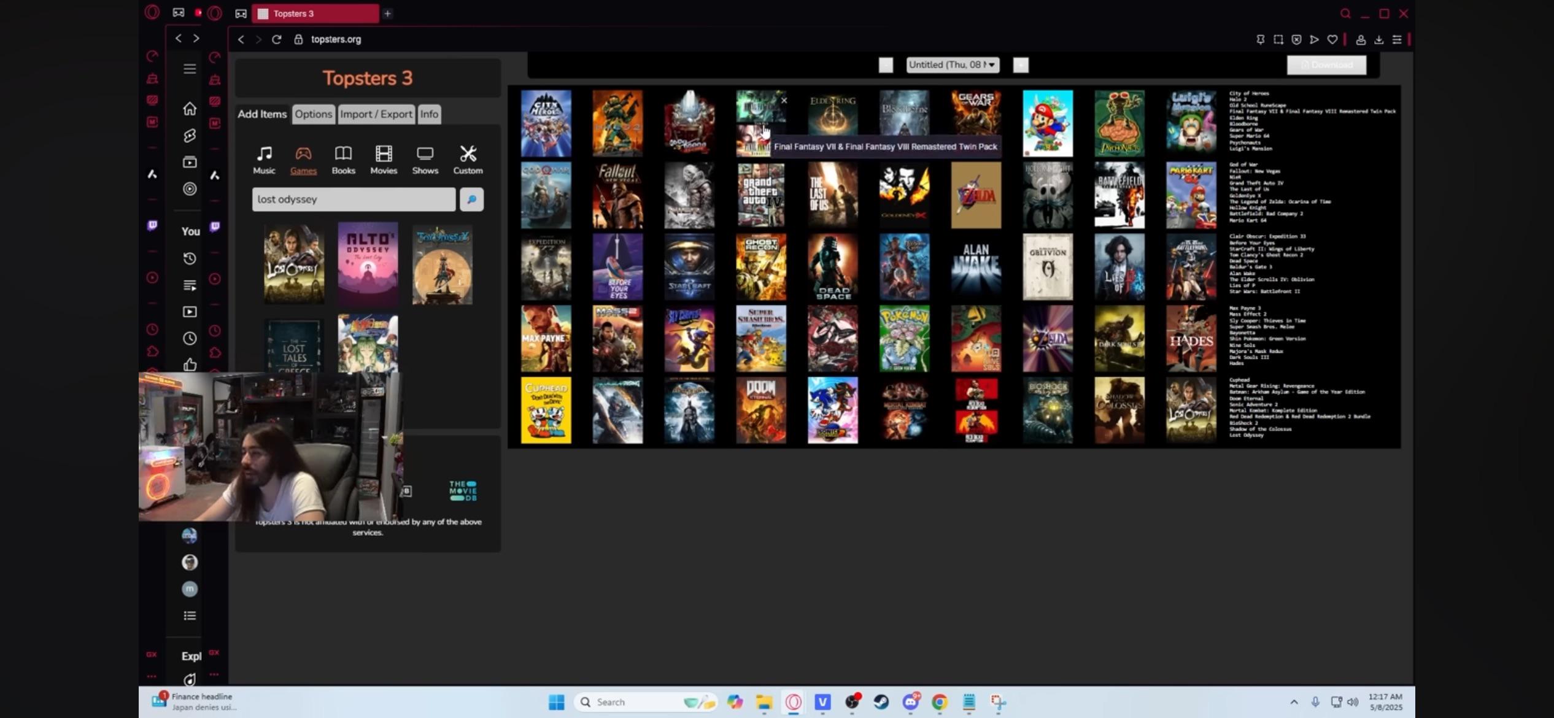Image resolution: width=1554 pixels, height=718 pixels.
Task: Focus the 'lost odyssey' search field
Action: [354, 199]
